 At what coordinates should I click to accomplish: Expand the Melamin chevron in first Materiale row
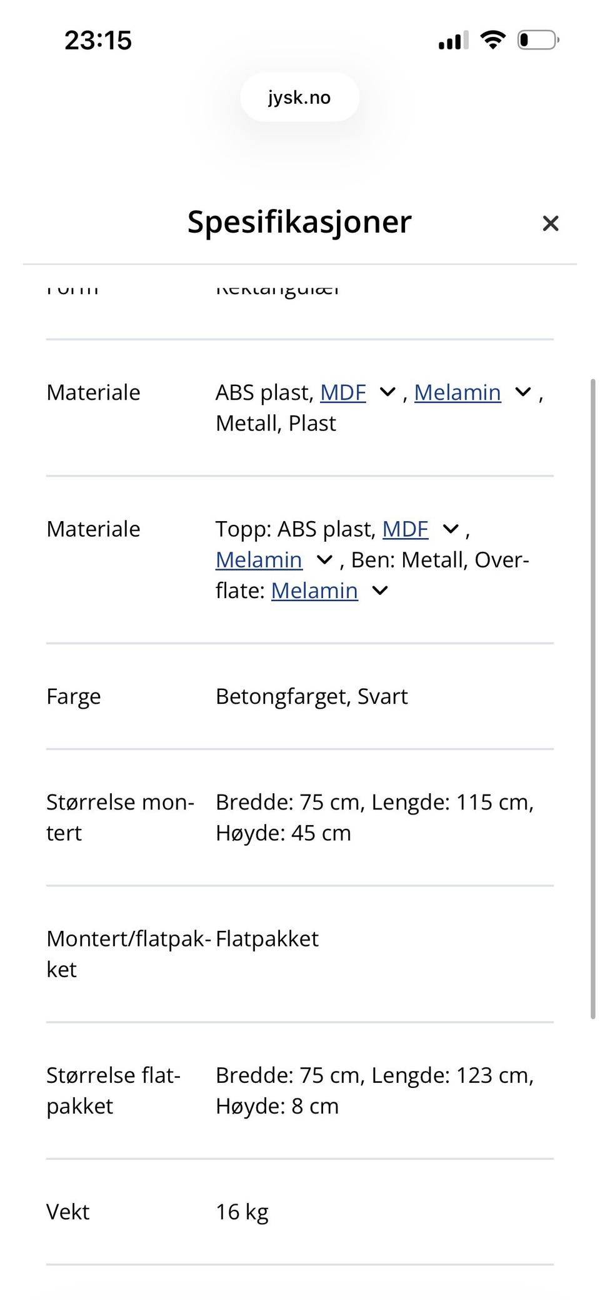(x=522, y=392)
